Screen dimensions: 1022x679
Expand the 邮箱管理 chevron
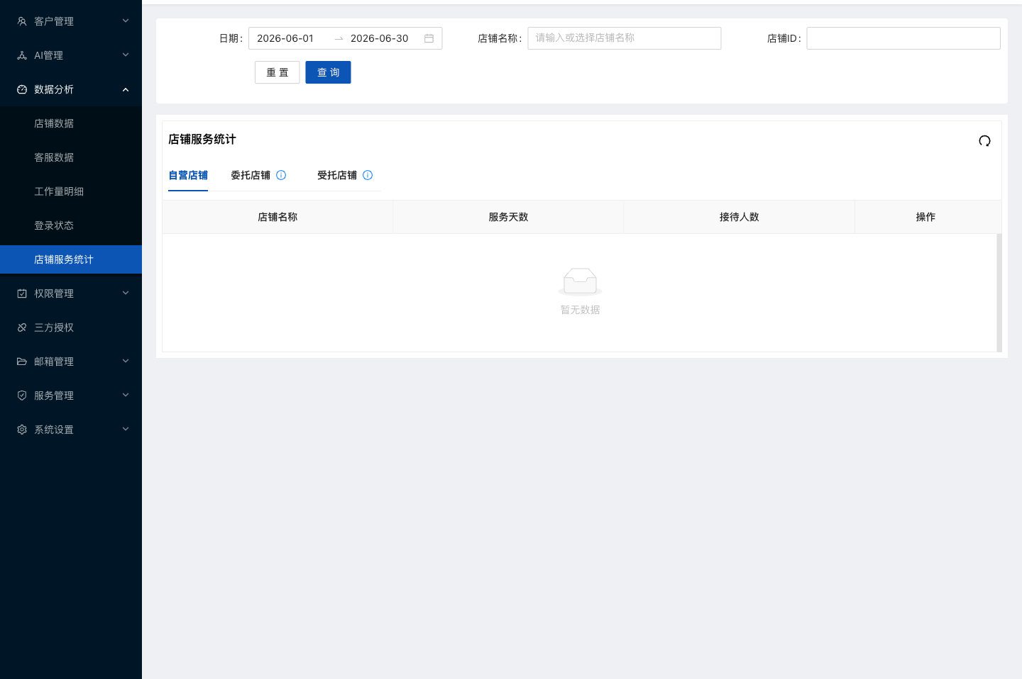(x=126, y=361)
